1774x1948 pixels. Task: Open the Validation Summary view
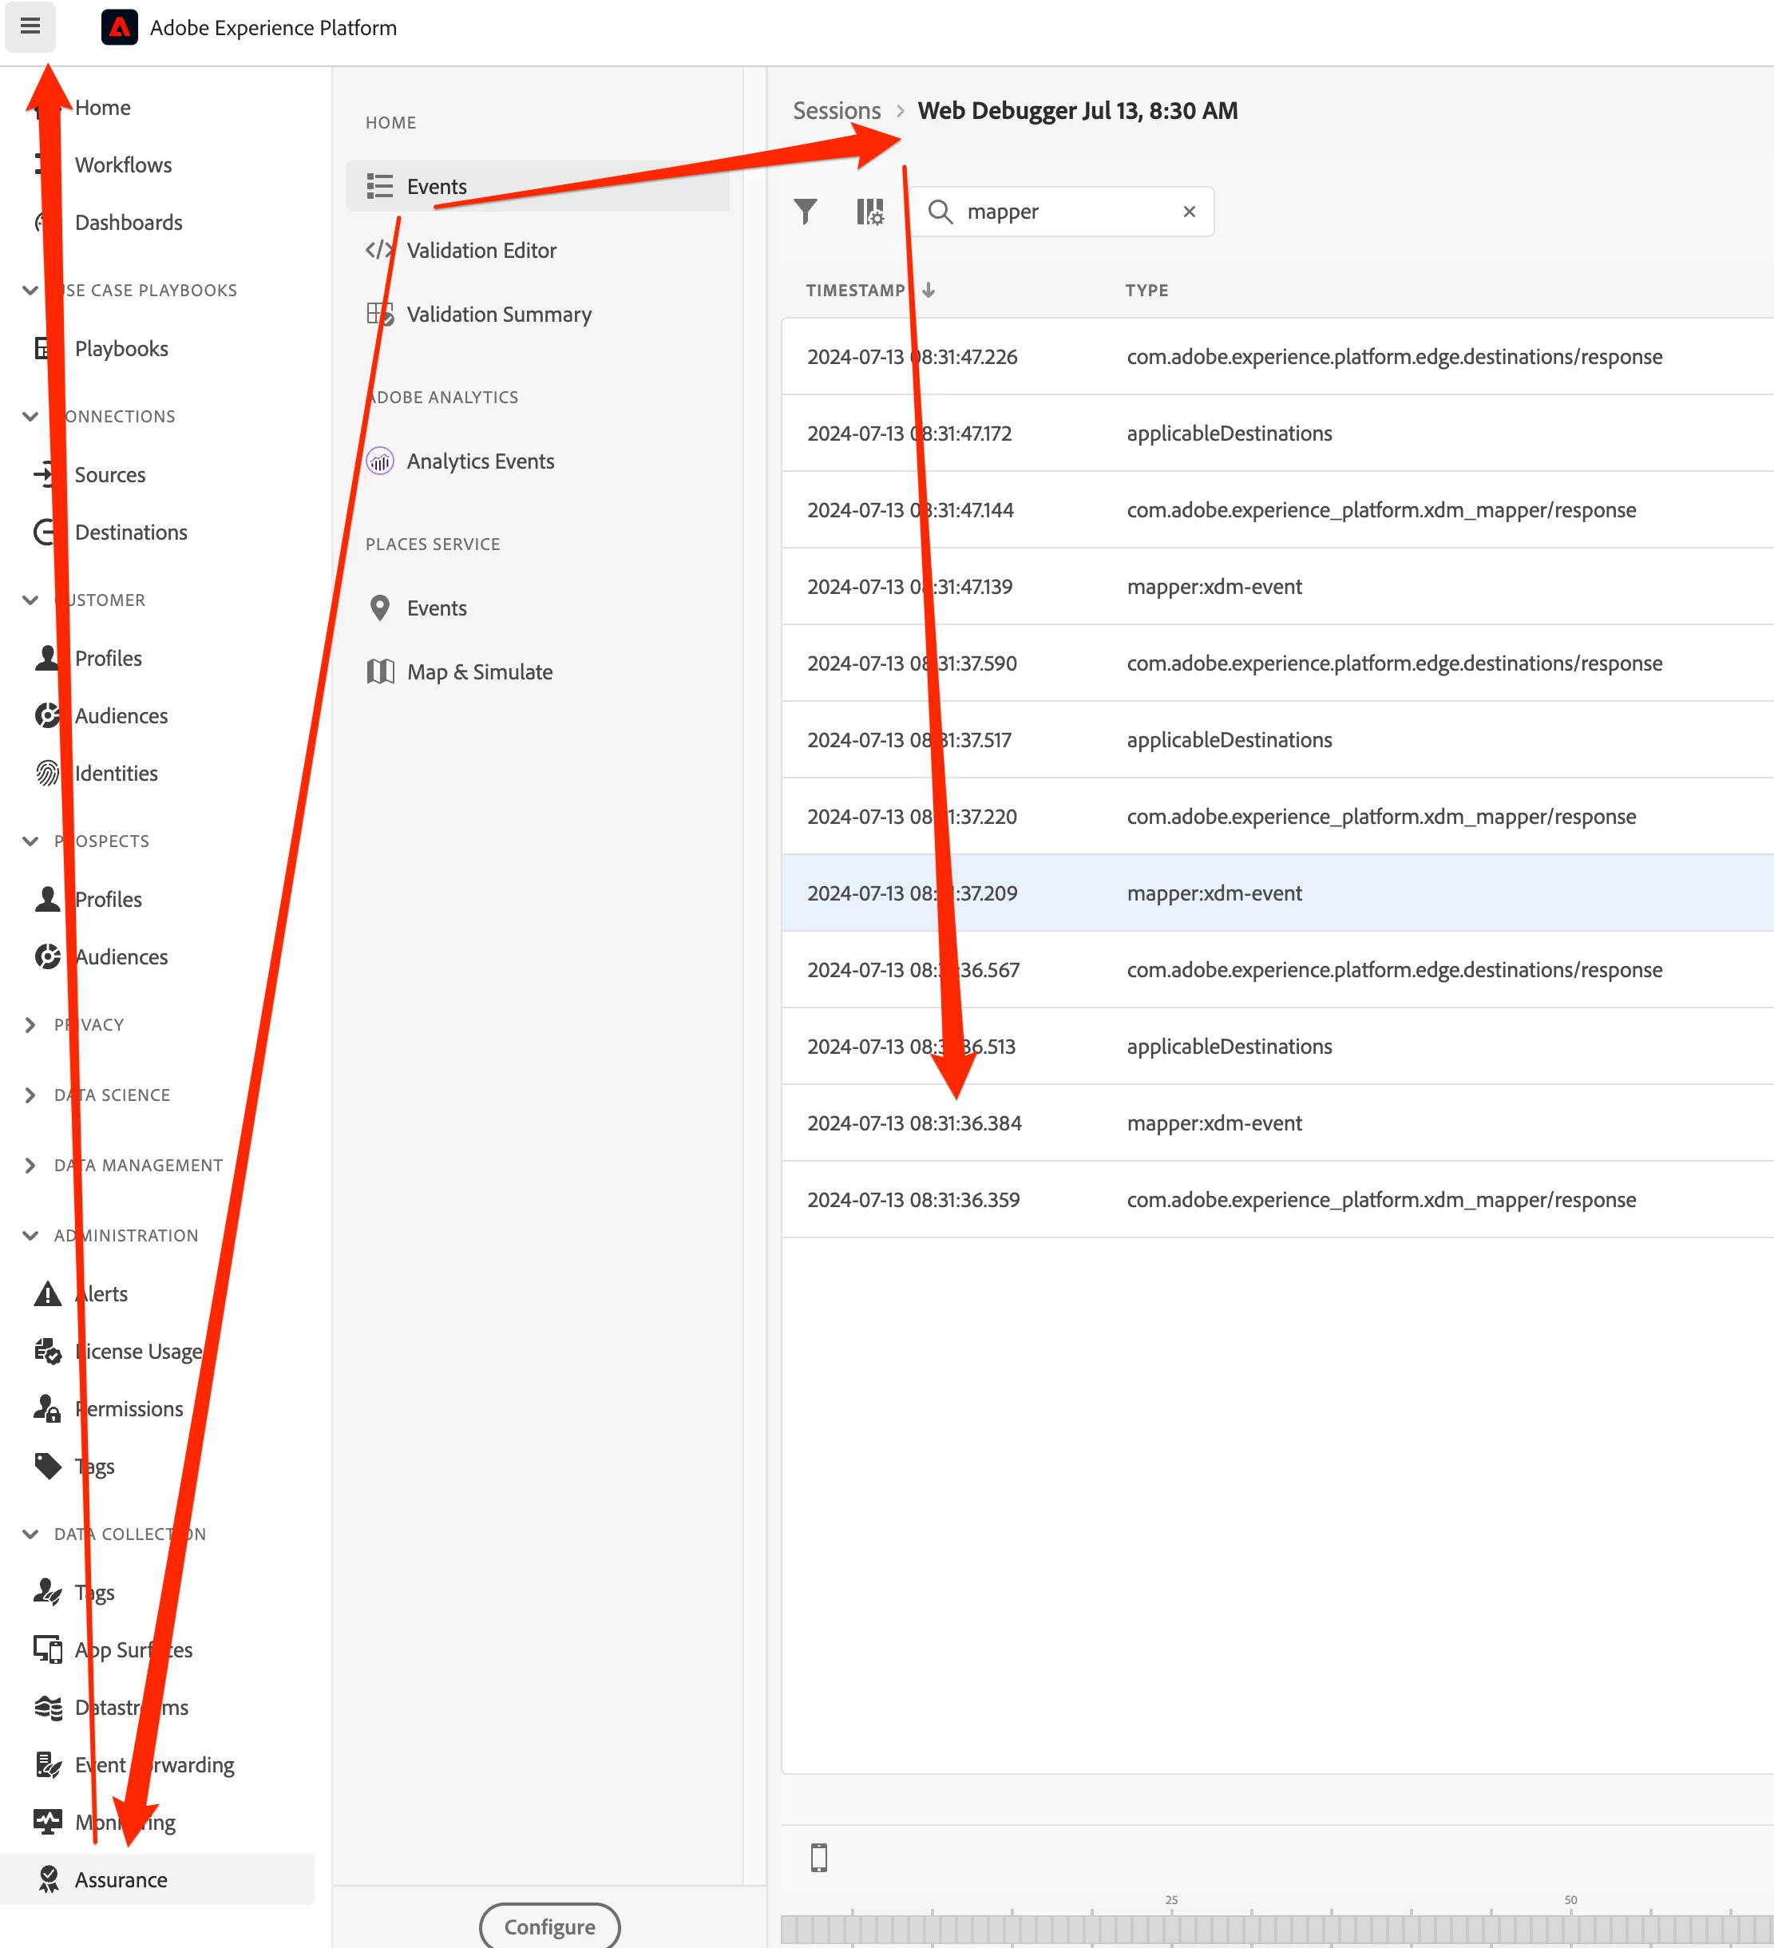point(498,314)
